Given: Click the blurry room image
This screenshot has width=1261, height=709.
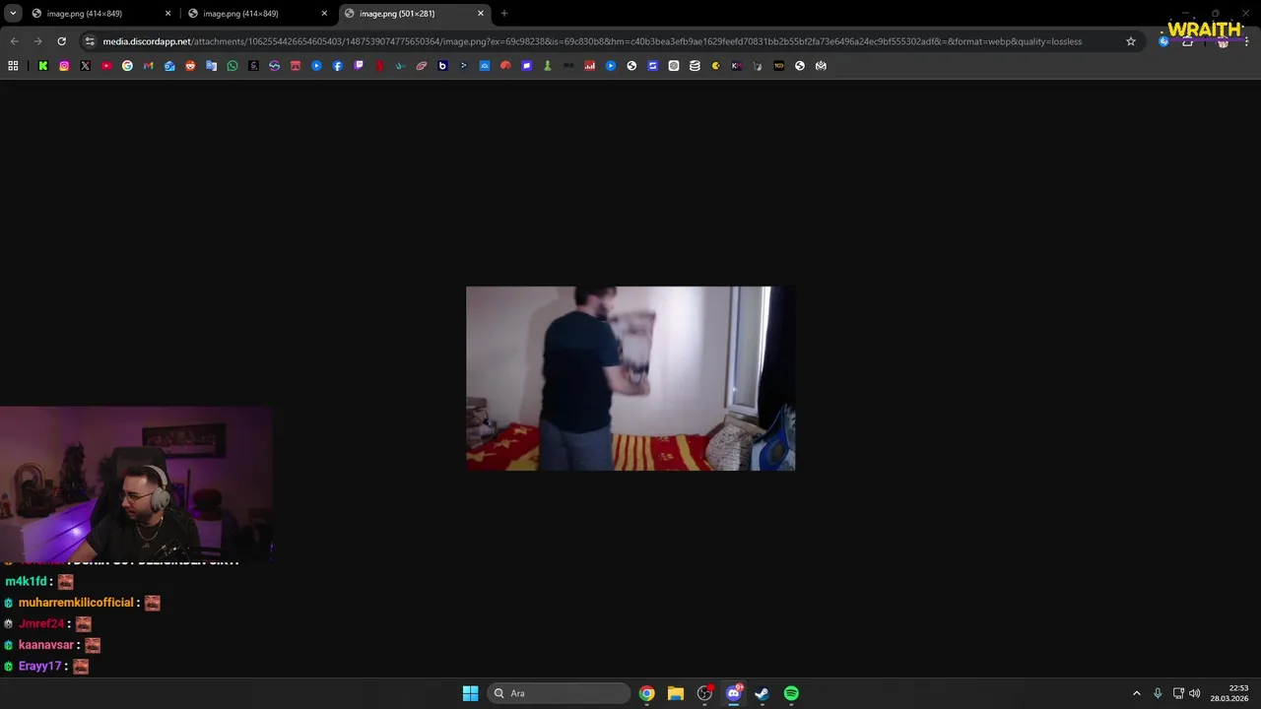Looking at the screenshot, I should click(x=630, y=378).
